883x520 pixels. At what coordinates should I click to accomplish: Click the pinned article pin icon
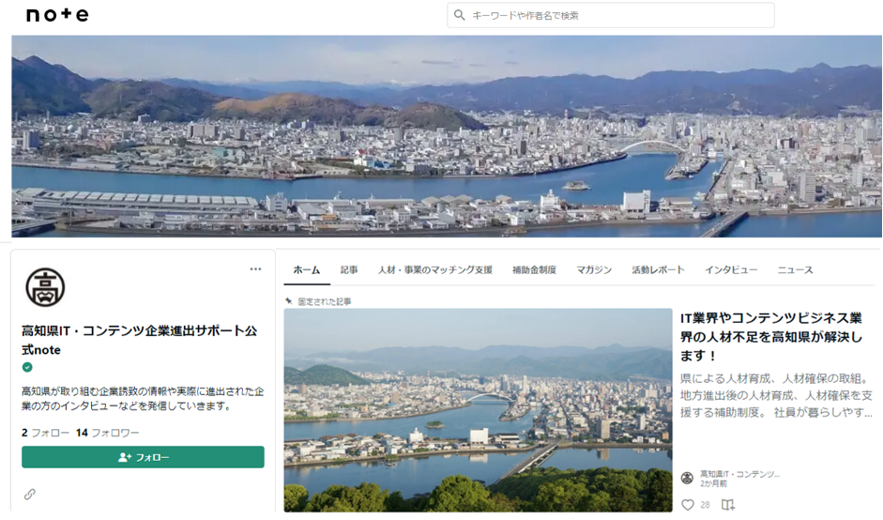pos(289,301)
